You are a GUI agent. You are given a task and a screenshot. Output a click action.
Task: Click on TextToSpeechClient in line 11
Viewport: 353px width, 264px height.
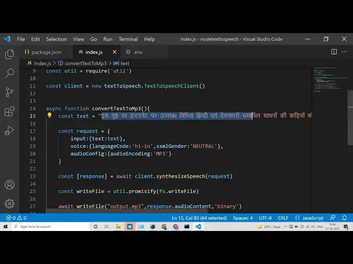click(172, 86)
